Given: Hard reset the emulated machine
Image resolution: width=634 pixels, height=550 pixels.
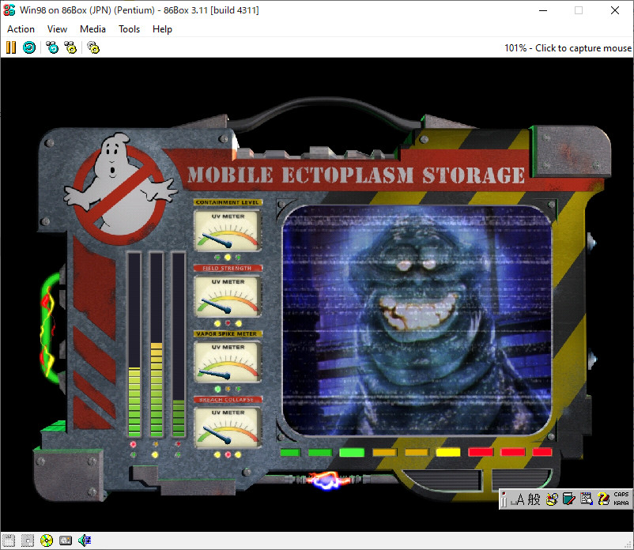Looking at the screenshot, I should pos(29,47).
